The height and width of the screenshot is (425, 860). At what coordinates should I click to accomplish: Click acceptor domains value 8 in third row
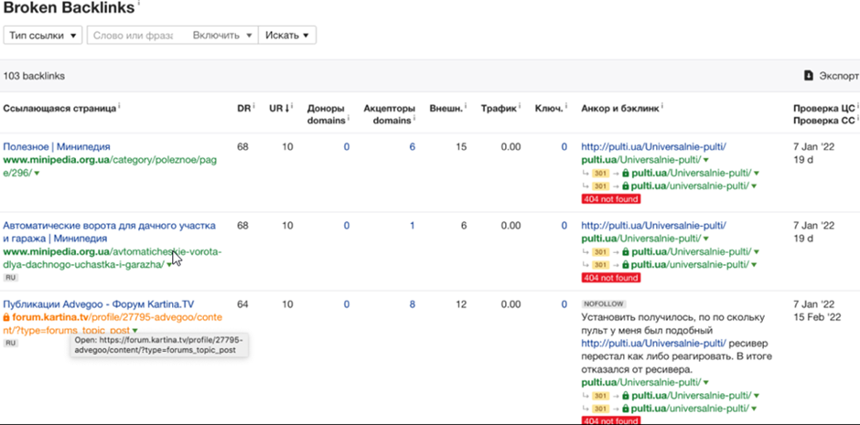(412, 304)
